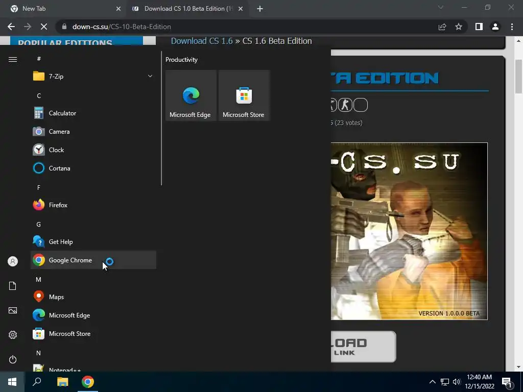
Task: Open Documents from Start sidebar
Action: (x=13, y=286)
